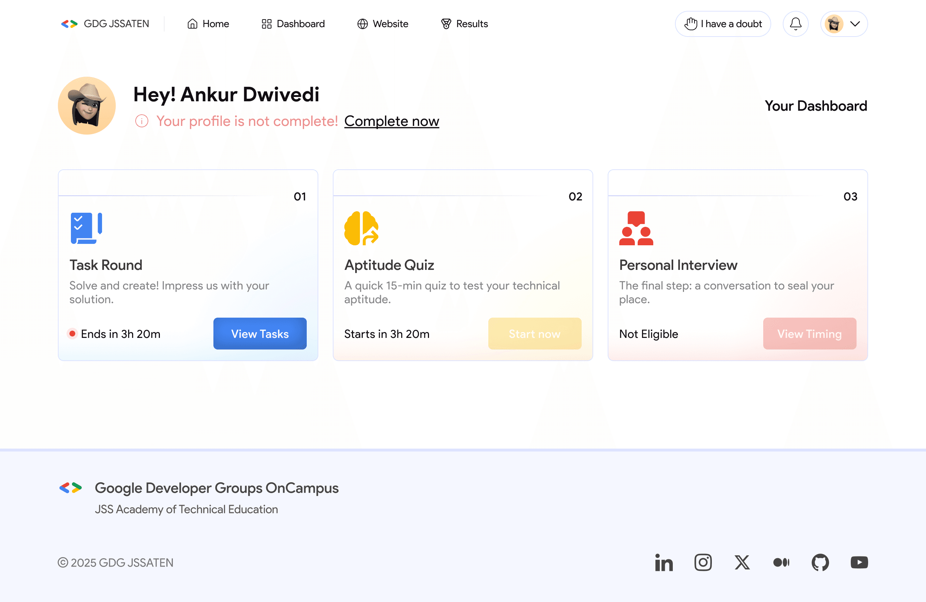Click the notification bell icon

(795, 24)
